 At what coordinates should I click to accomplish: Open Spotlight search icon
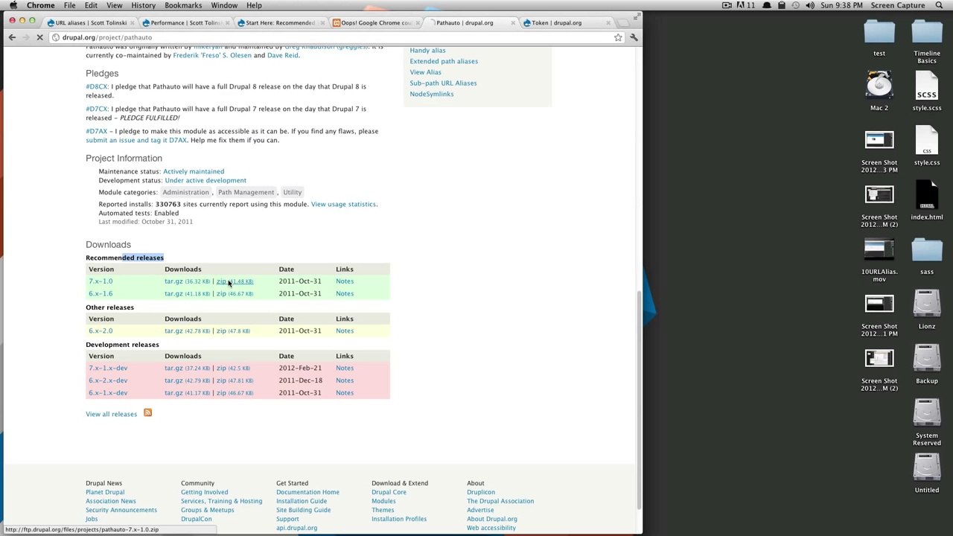(x=940, y=5)
